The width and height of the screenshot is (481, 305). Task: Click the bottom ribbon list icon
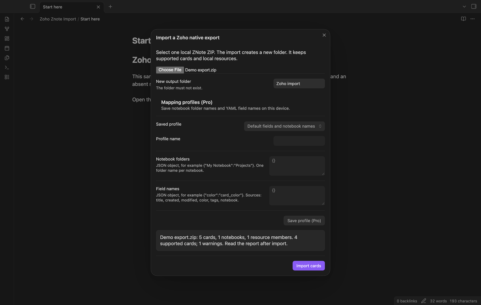pos(7,77)
